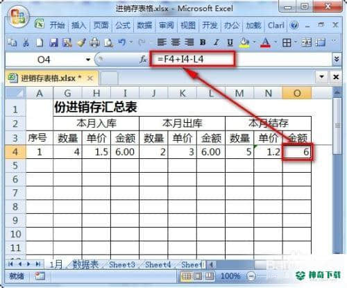Click the formula bar input field
The width and height of the screenshot is (347, 288).
[241, 60]
